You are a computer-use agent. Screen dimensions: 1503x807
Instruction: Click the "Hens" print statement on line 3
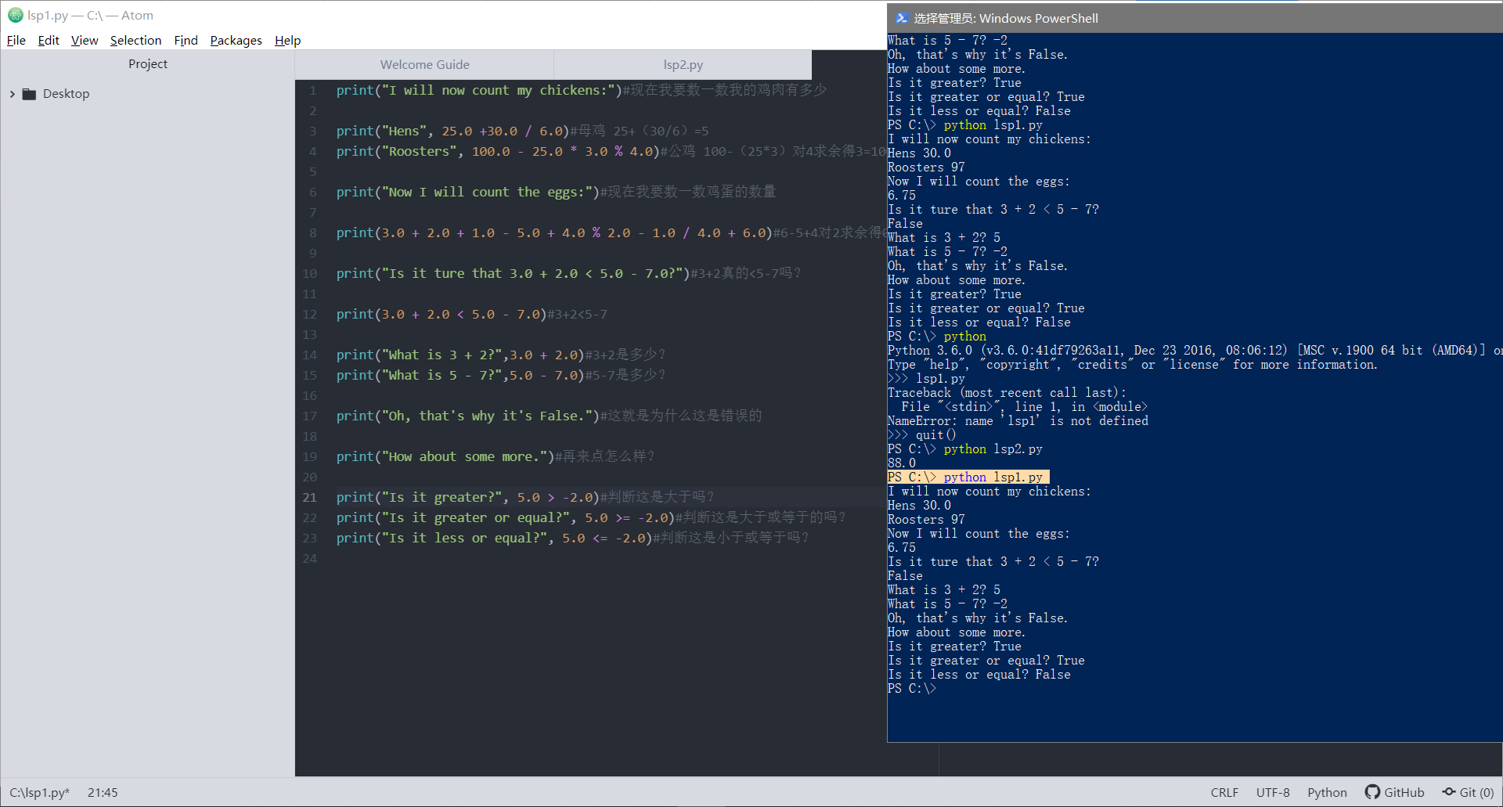click(452, 131)
